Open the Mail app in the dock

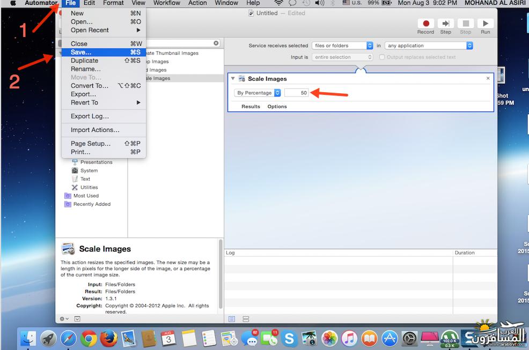point(129,338)
